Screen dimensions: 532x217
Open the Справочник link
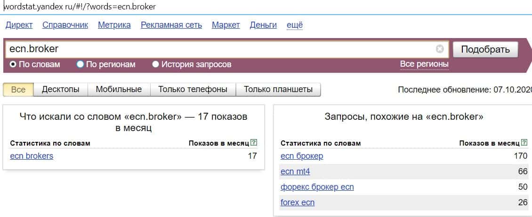click(65, 25)
